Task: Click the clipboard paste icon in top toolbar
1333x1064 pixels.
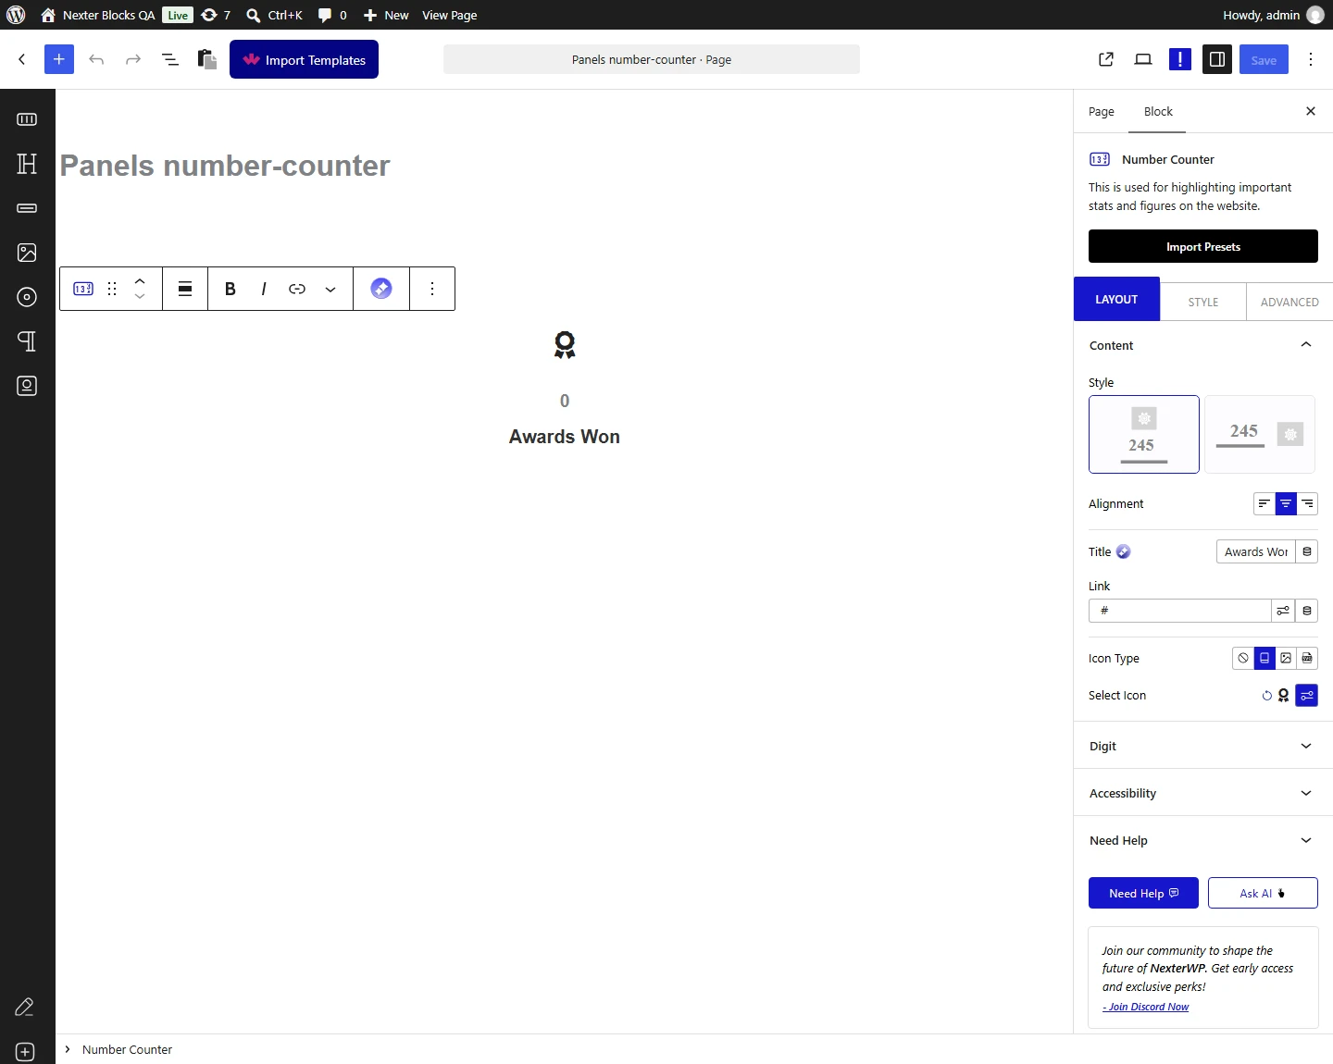Action: pyautogui.click(x=207, y=59)
